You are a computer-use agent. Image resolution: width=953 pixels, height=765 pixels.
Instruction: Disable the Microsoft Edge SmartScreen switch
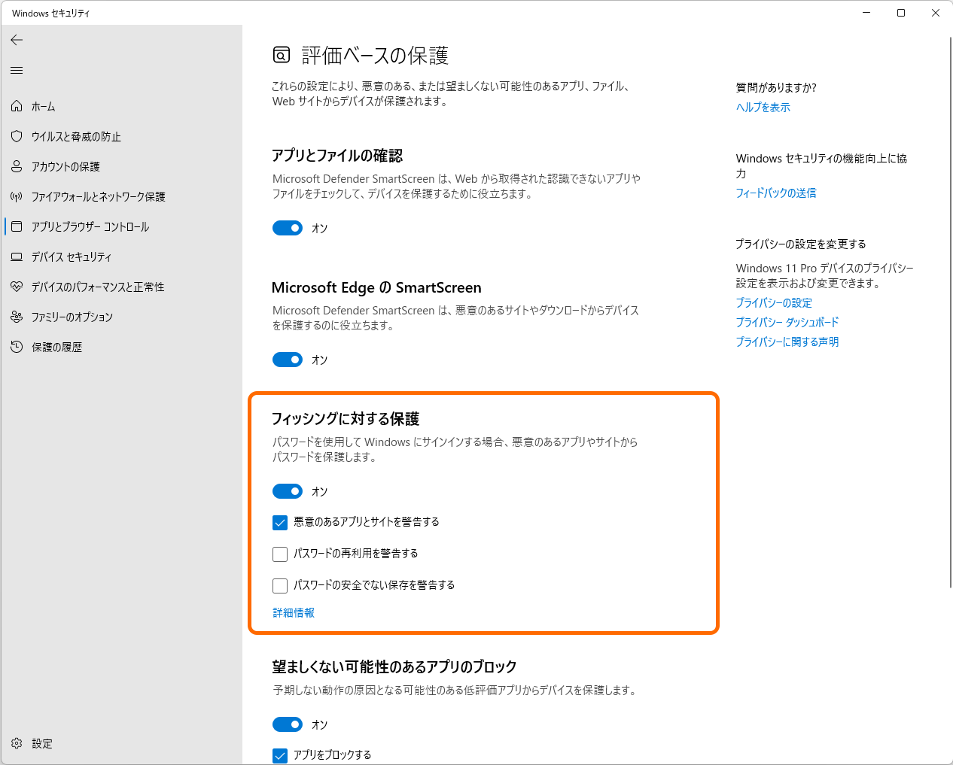click(x=287, y=360)
